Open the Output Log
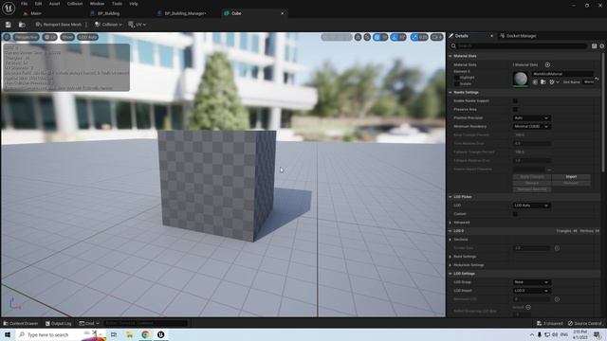 59,323
